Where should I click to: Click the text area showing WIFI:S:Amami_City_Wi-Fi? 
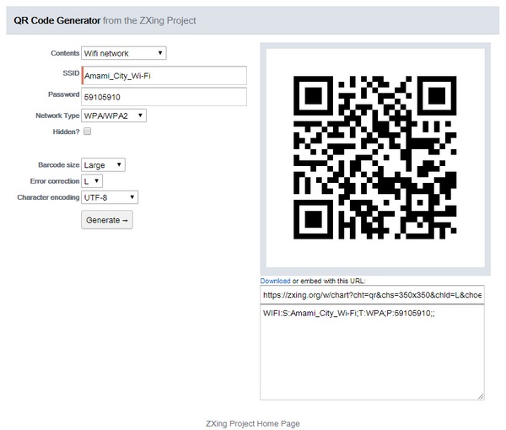[372, 352]
